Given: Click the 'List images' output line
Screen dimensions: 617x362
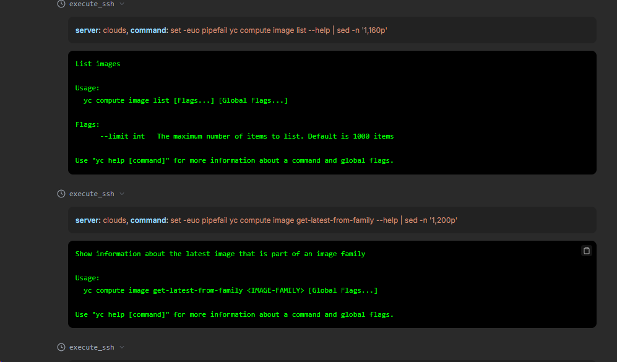Looking at the screenshot, I should click(x=98, y=64).
